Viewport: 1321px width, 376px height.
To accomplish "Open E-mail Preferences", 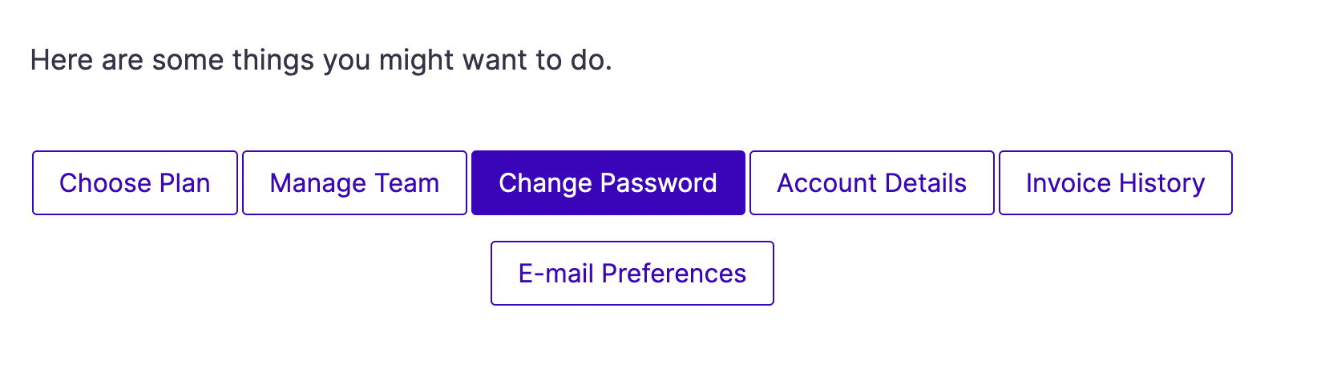I will [x=632, y=274].
